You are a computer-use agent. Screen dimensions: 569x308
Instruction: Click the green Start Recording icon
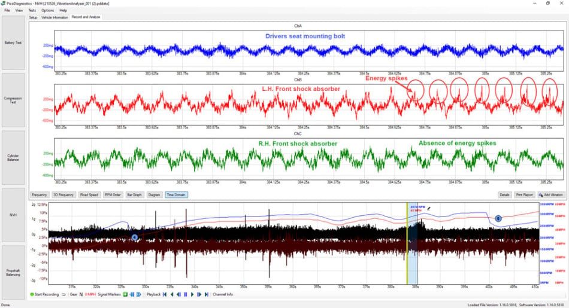(x=32, y=295)
